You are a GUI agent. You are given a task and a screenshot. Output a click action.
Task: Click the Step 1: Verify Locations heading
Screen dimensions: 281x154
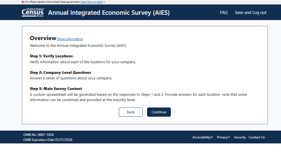point(51,56)
